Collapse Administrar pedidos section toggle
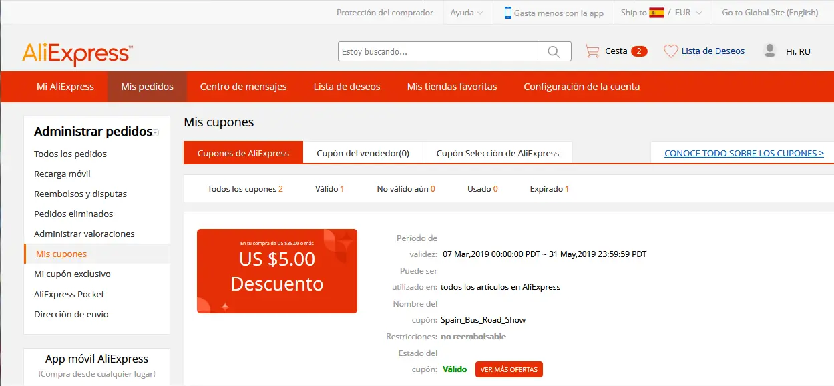Screen dimensions: 834x386 click(156, 132)
